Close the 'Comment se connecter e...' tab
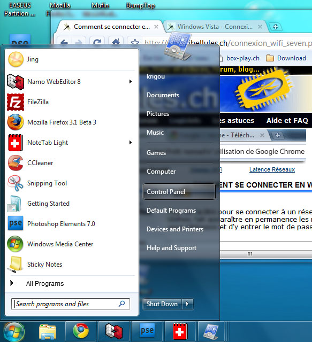The width and height of the screenshot is (312, 342). 156,27
